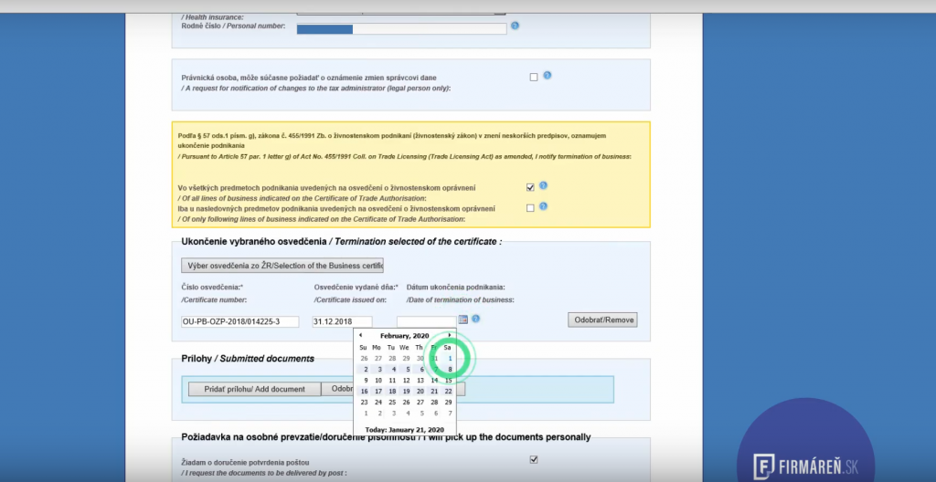This screenshot has height=482, width=936.
Task: Uncheck 'Of all lines of business' checkbox
Action: coord(530,187)
